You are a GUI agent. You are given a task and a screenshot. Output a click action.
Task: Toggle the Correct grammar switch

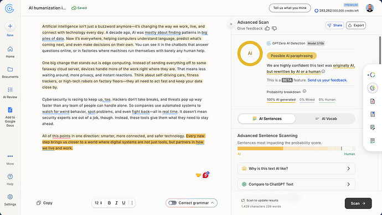pos(172,203)
